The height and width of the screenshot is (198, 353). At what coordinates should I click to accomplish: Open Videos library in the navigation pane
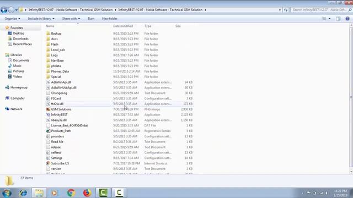18,76
